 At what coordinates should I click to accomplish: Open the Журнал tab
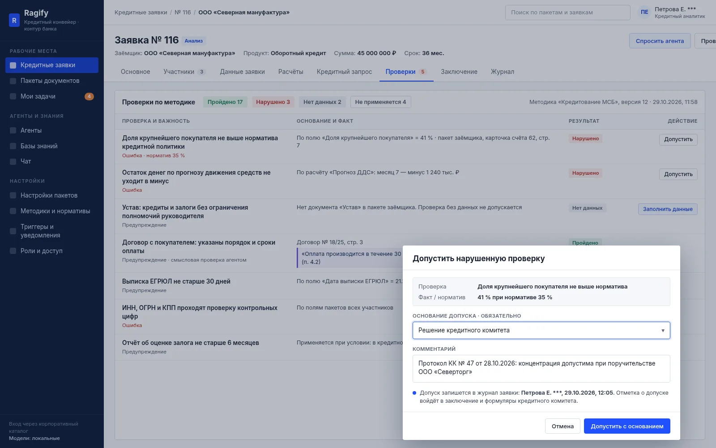pyautogui.click(x=502, y=72)
